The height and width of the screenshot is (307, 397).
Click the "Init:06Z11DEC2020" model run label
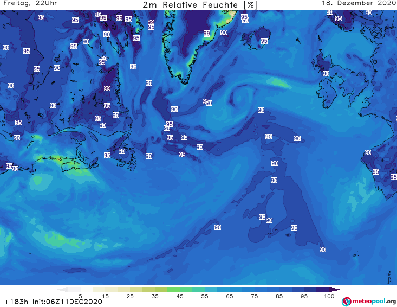[x=67, y=302]
